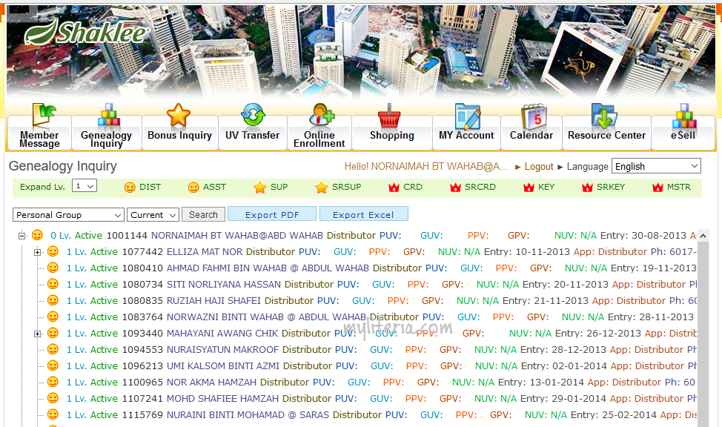The image size is (722, 427).
Task: Open Calendar icon showing 5
Action: 534,116
